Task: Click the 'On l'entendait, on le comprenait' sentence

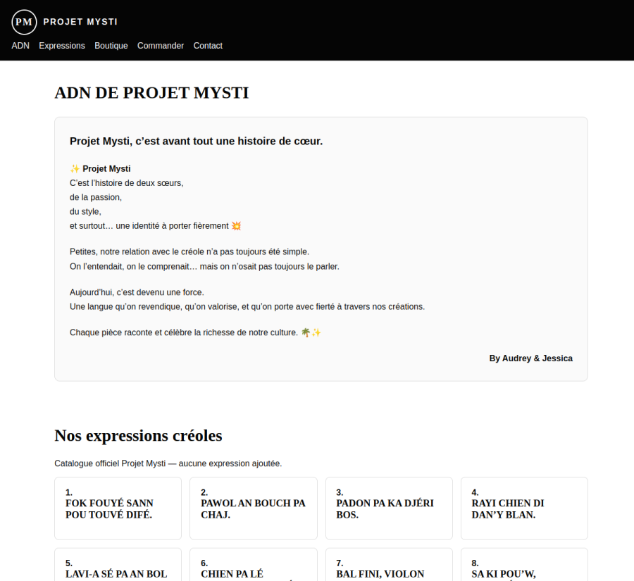Action: click(x=204, y=266)
